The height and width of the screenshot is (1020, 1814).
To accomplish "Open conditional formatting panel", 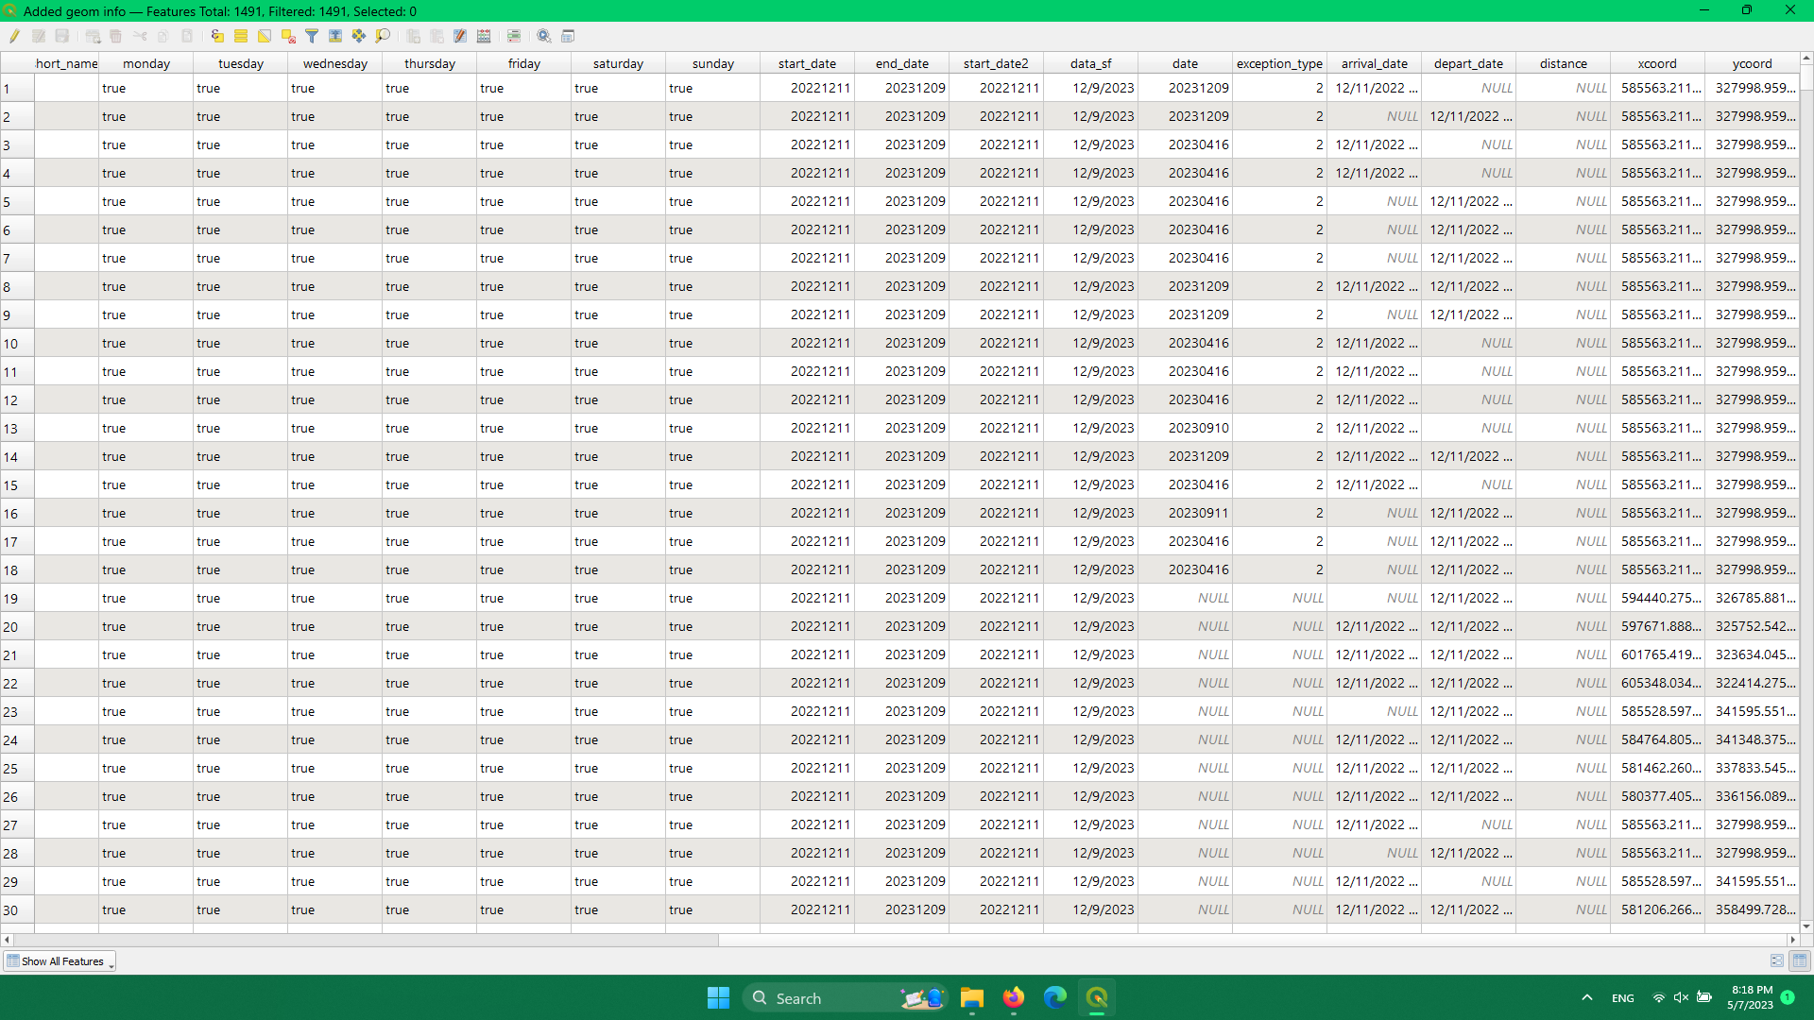I will coord(514,36).
